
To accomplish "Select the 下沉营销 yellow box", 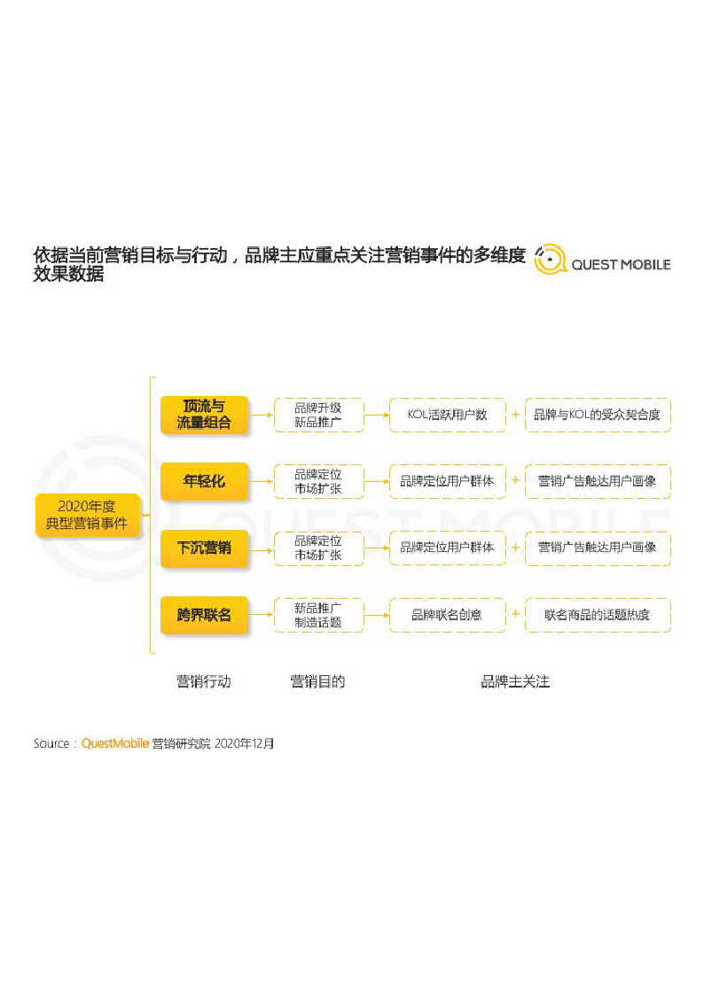I will pyautogui.click(x=204, y=548).
